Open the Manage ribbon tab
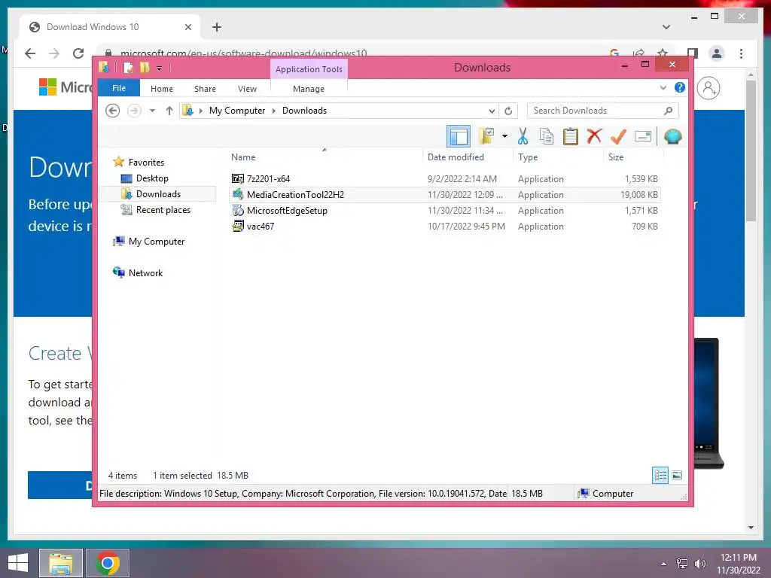Screen dimensions: 771x578 (308, 89)
